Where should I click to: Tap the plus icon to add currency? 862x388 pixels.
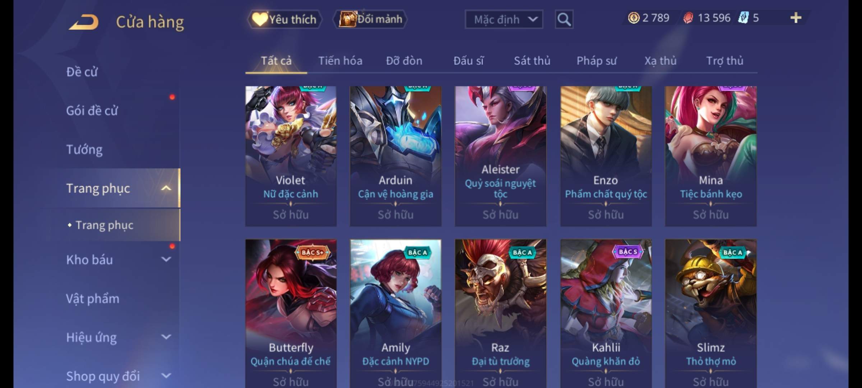(x=796, y=18)
